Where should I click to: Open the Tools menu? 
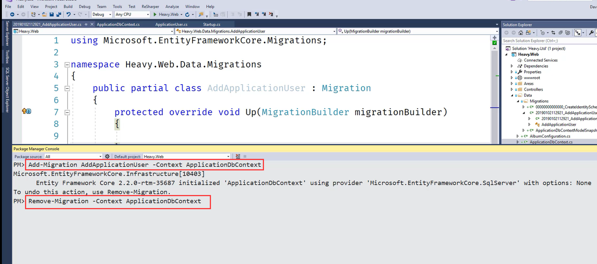[x=117, y=6]
